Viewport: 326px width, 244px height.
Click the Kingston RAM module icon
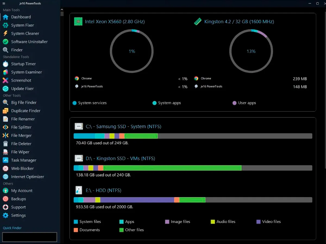click(x=198, y=21)
